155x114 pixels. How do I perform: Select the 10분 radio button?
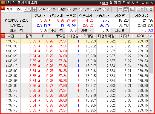[x=69, y=9]
